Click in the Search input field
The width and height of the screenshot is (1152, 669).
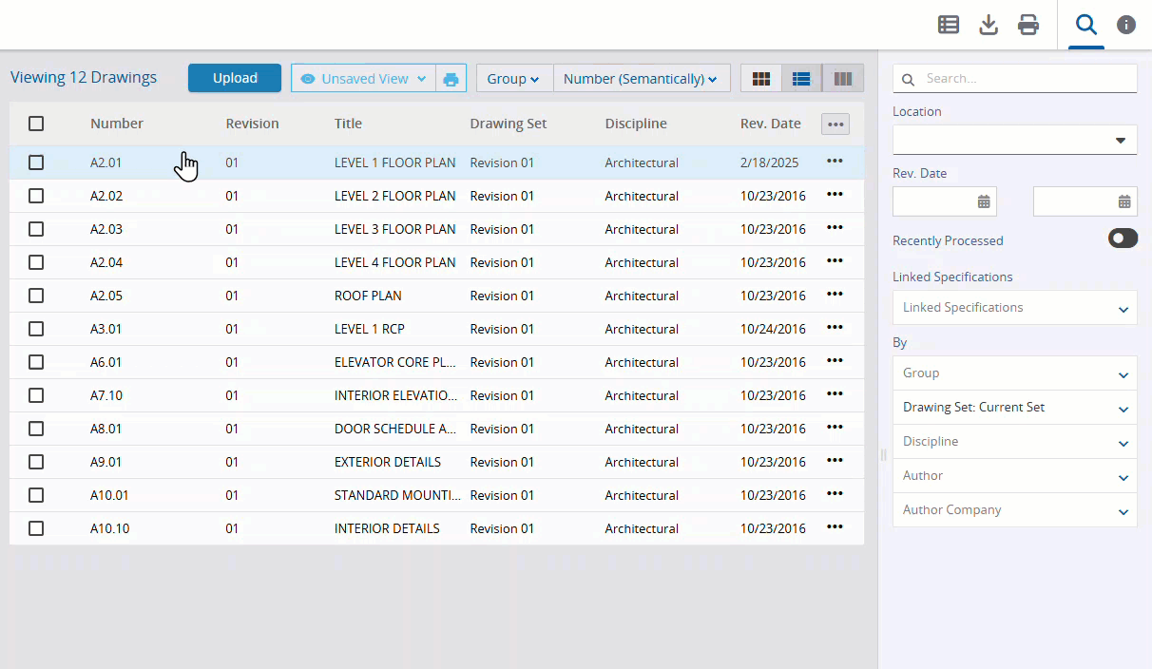[1027, 79]
